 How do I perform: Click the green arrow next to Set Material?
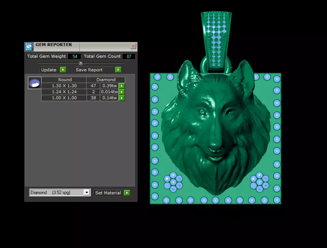point(127,193)
